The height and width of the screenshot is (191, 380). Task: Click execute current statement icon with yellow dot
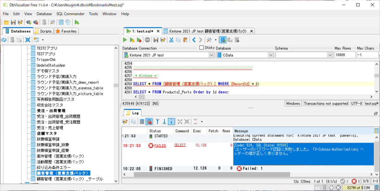[x=132, y=40]
